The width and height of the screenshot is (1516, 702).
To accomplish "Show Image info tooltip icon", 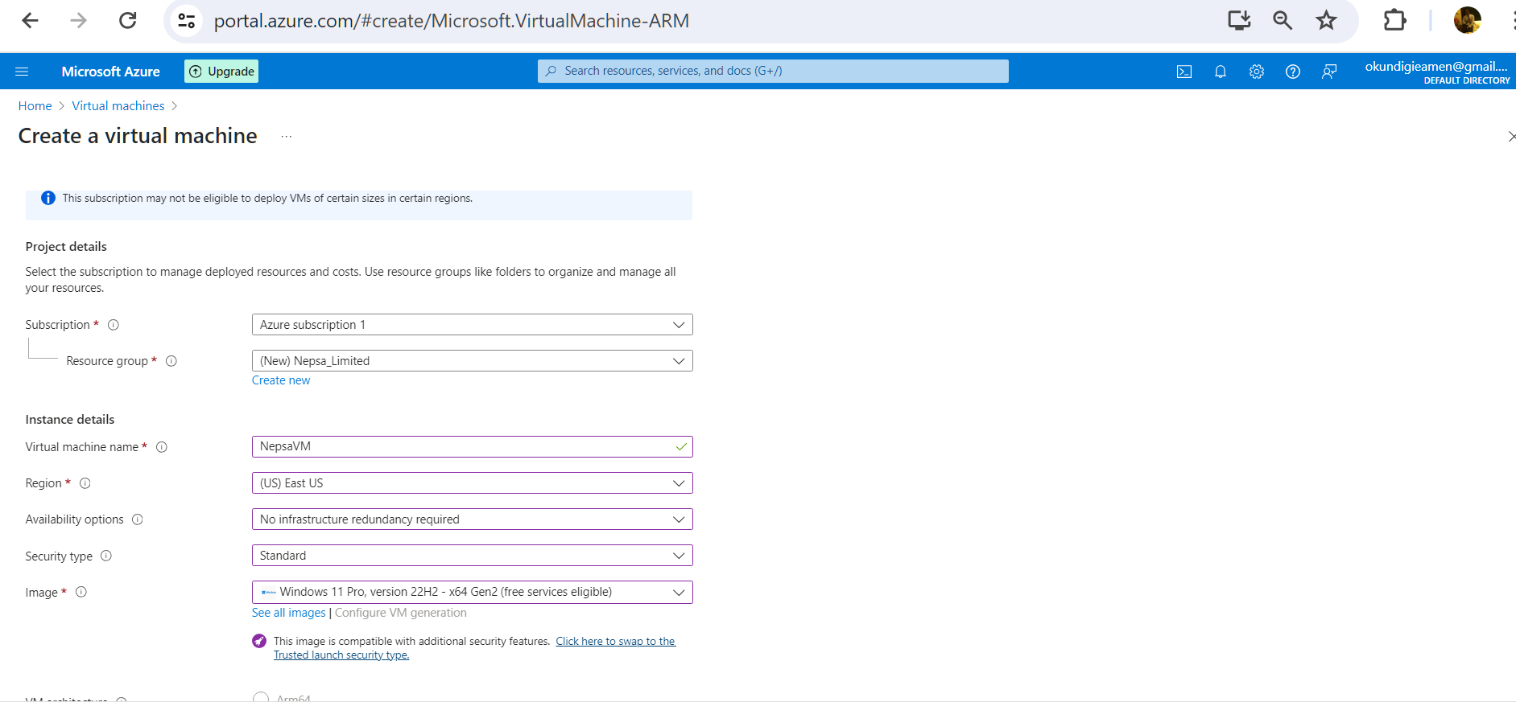I will [x=81, y=592].
